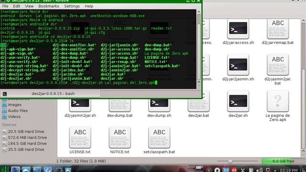Open Videos in the sidebar

pyautogui.click(x=14, y=117)
